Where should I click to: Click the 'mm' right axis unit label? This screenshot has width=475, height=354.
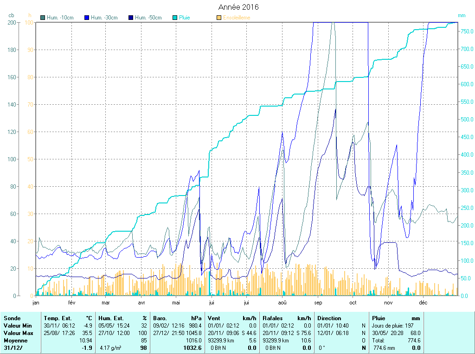(x=461, y=15)
